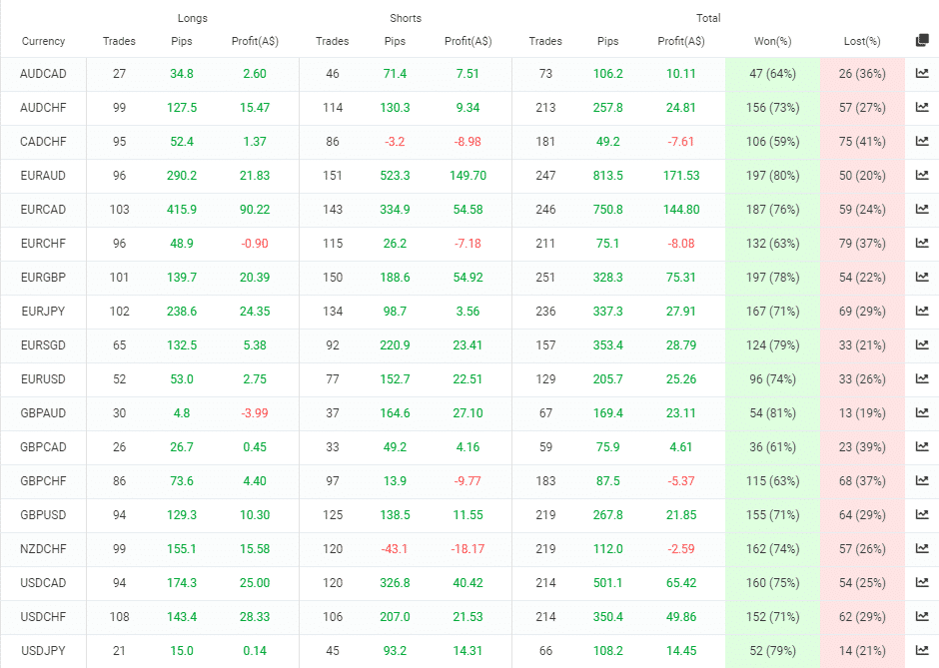The width and height of the screenshot is (939, 668).
Task: View the chart icon for NZDCHF row
Action: (922, 549)
